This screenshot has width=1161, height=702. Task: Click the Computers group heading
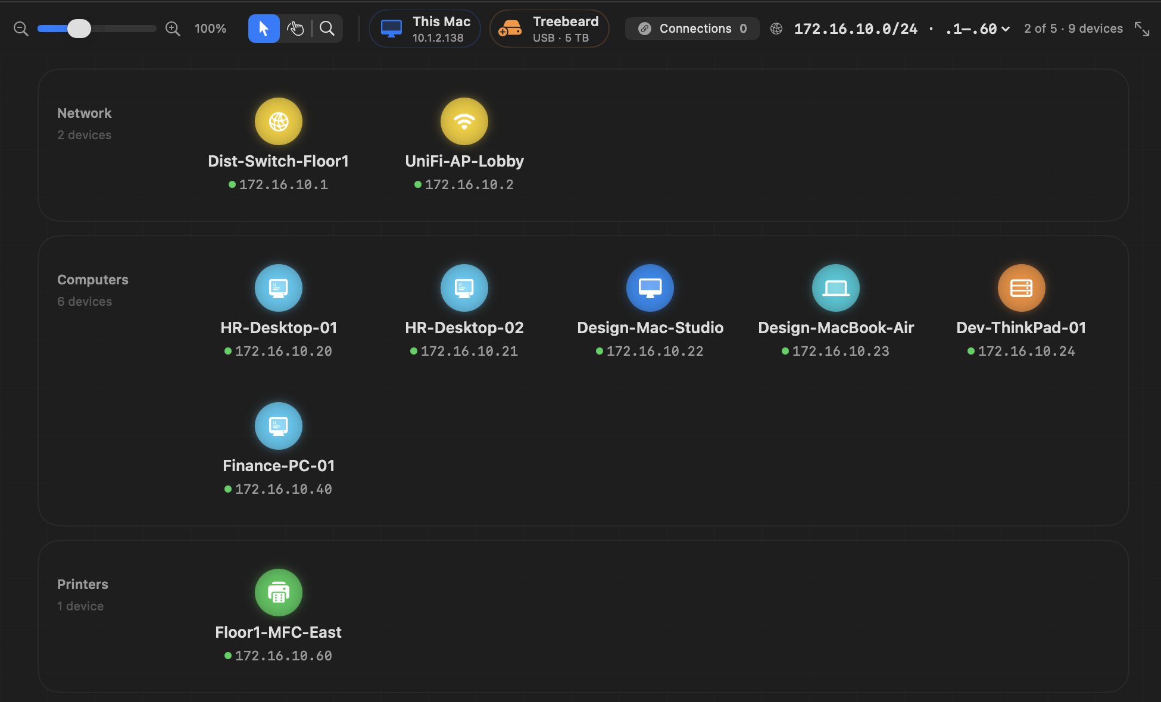pos(93,280)
